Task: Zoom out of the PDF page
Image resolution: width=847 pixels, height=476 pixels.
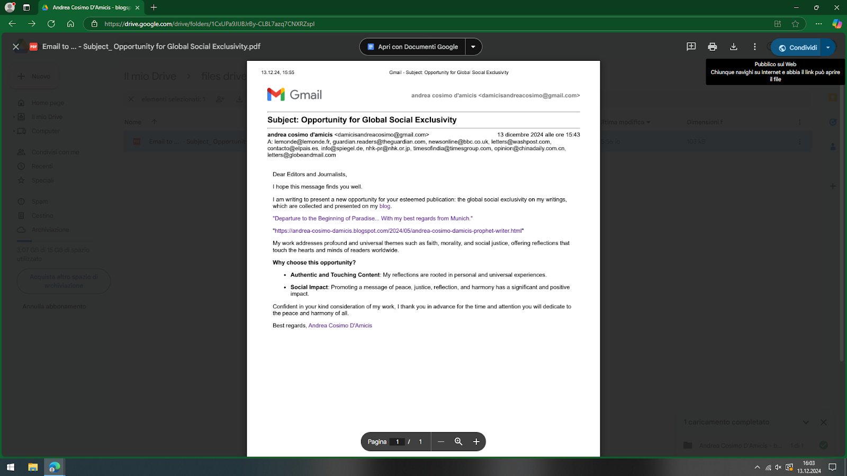Action: [x=440, y=442]
